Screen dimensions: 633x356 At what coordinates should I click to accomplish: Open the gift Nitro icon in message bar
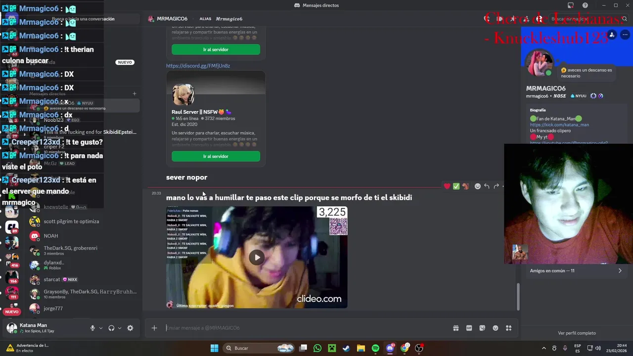[455, 328]
